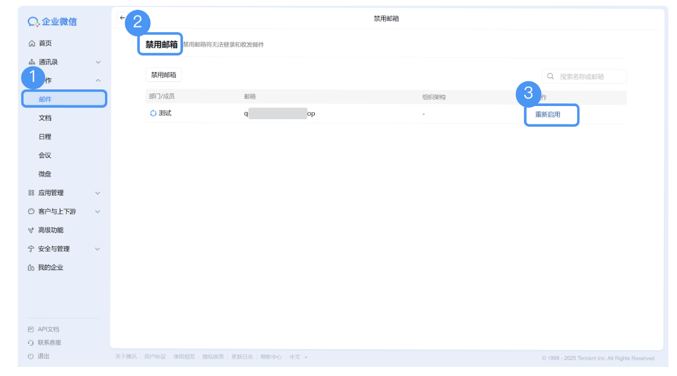Open the 联系客服 link
The height and width of the screenshot is (376, 677).
click(x=49, y=343)
